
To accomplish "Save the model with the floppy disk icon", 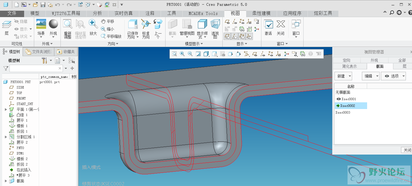I will pyautogui.click(x=43, y=5).
